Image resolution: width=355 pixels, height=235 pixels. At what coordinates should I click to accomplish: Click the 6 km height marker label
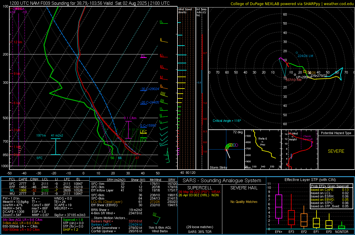click(17, 103)
